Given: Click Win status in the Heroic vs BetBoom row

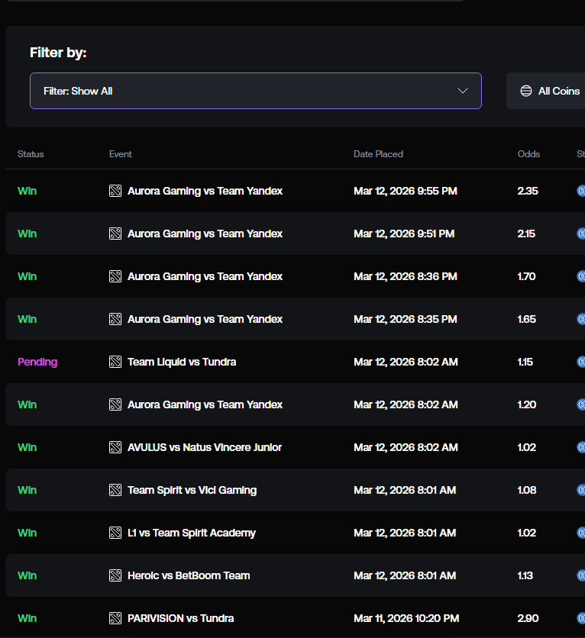Looking at the screenshot, I should (27, 575).
